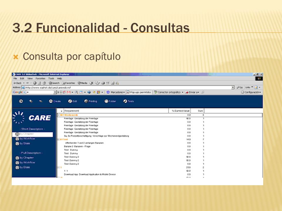Select the 001 Wochenende group row
This screenshot has height=211, width=282.
pos(160,115)
